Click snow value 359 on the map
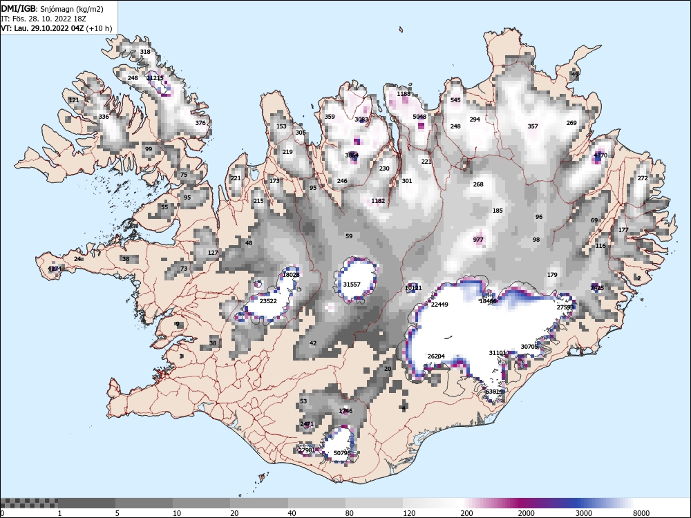This screenshot has height=518, width=691. pos(330,117)
